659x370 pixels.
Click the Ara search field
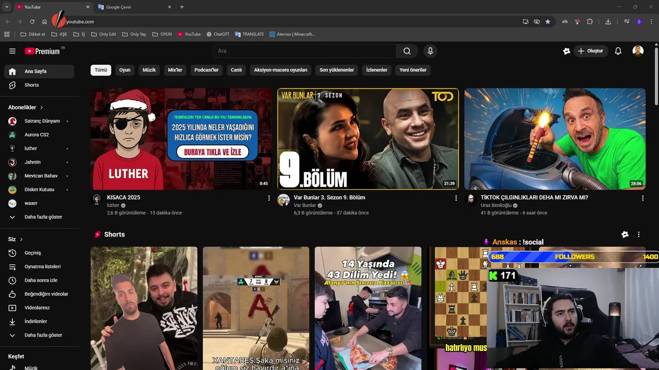(304, 51)
